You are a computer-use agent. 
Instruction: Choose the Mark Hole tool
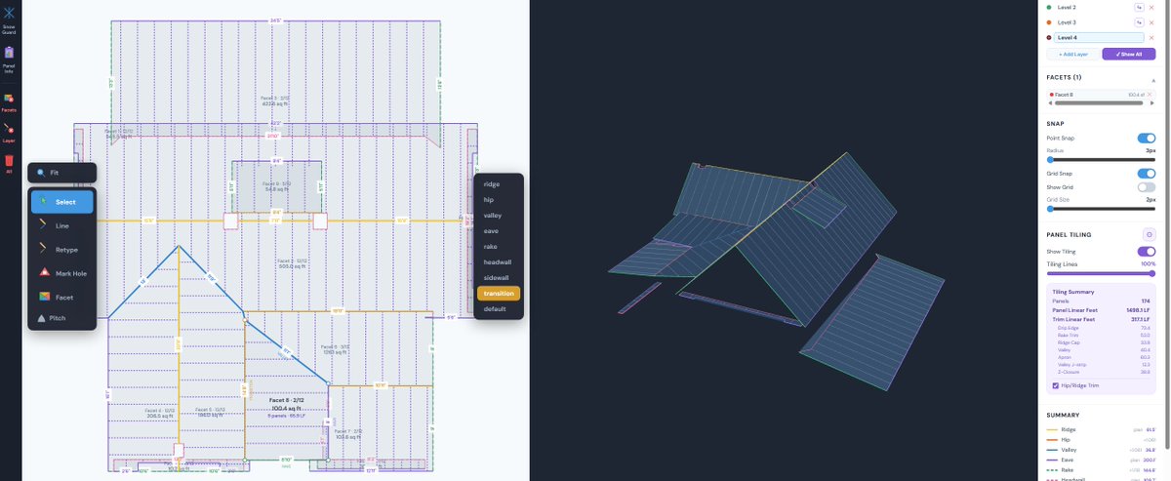[62, 273]
